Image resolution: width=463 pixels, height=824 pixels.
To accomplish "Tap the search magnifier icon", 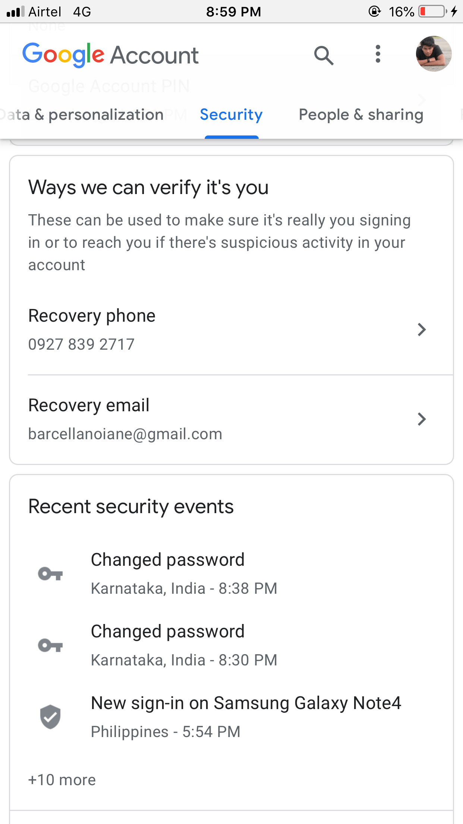I will 324,56.
